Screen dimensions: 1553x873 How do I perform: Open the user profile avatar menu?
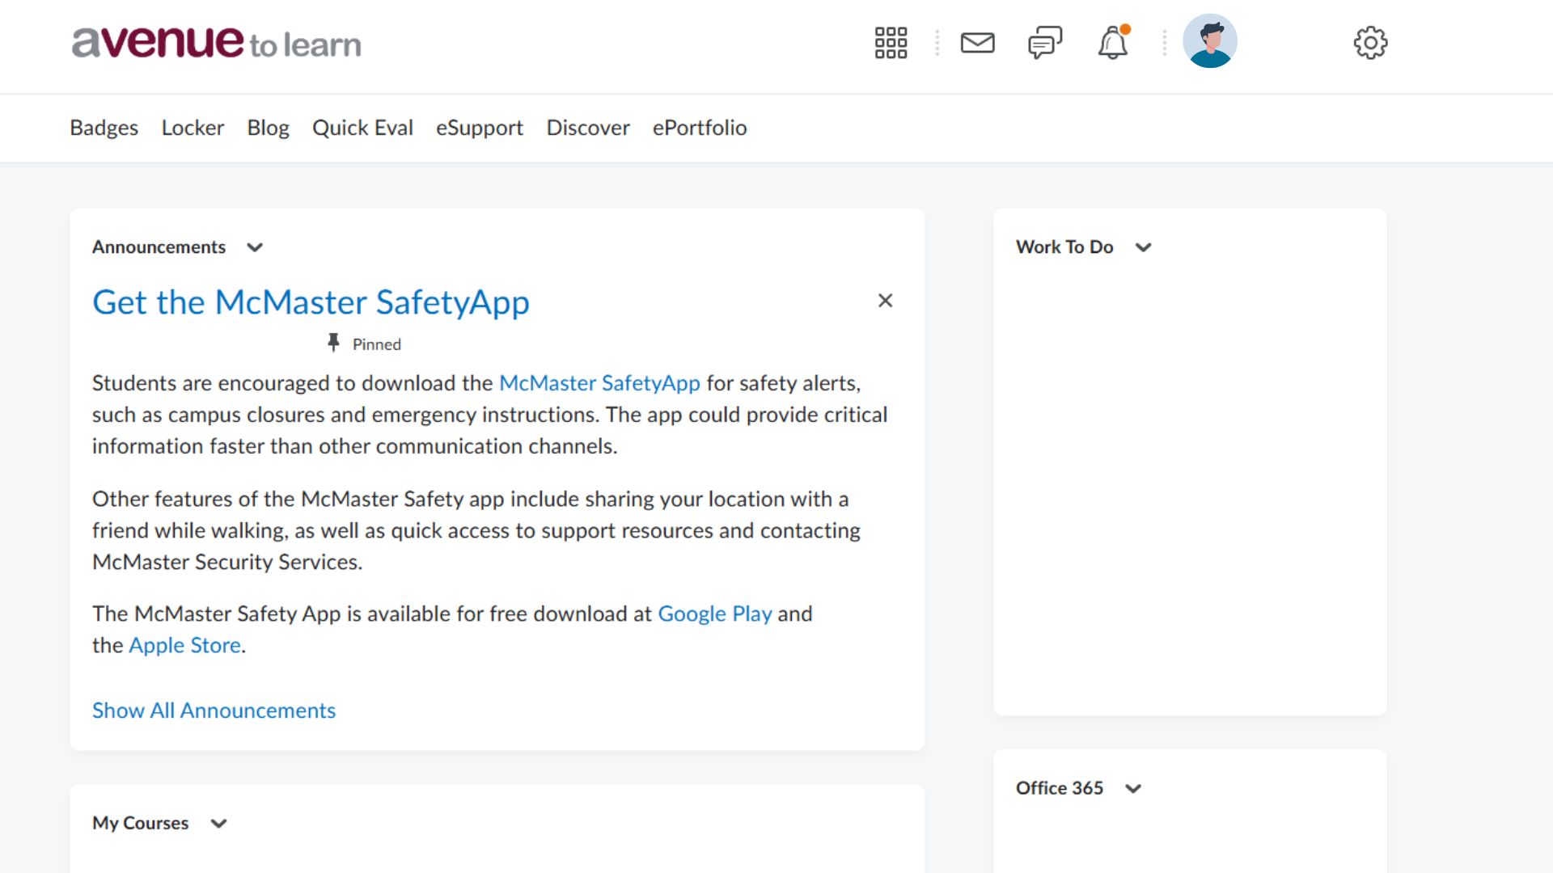pos(1210,41)
